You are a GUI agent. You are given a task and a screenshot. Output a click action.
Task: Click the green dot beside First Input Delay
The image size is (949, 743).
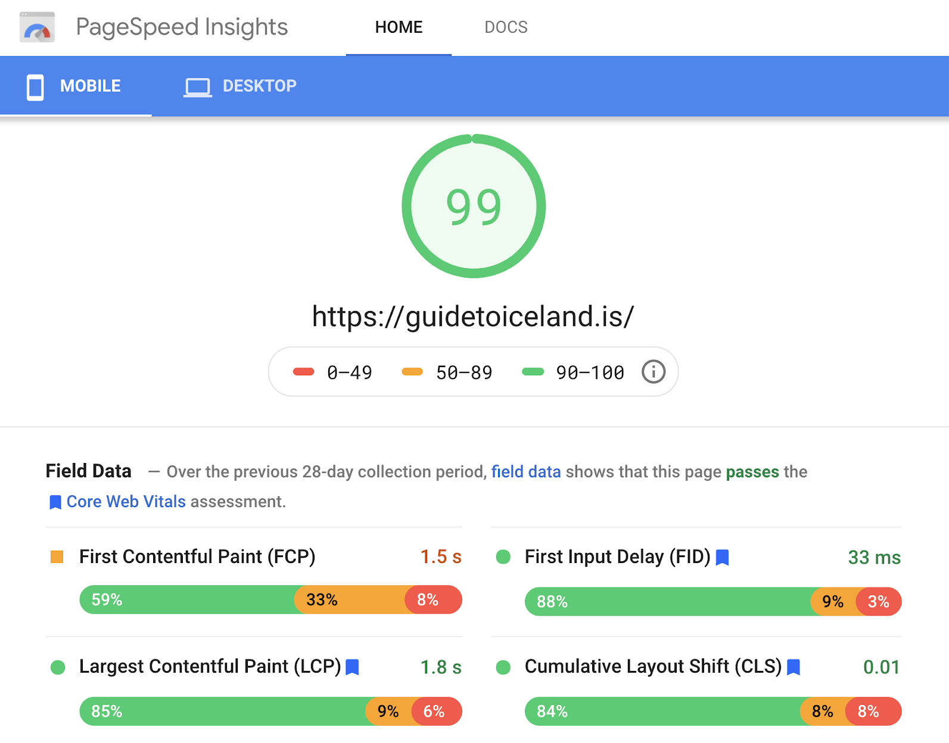click(x=503, y=557)
